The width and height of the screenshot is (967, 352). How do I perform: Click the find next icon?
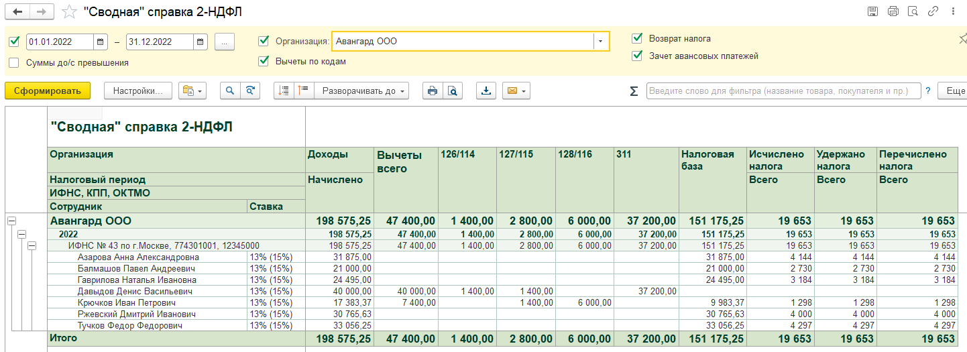click(x=251, y=91)
